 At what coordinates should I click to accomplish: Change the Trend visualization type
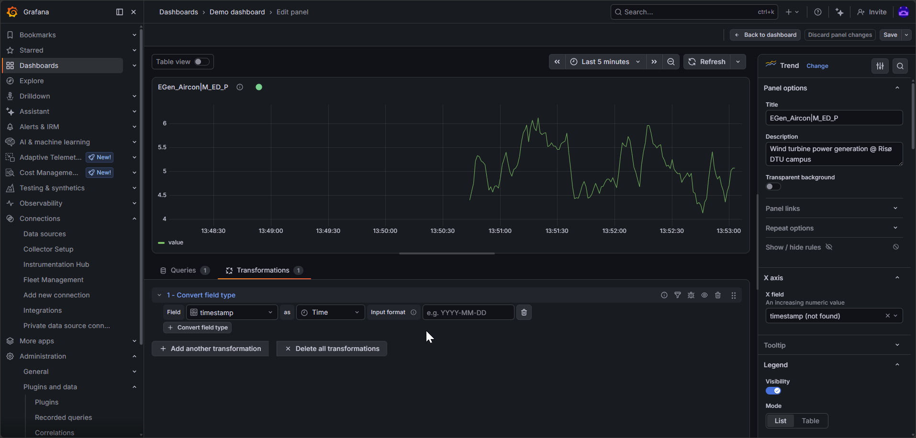pos(817,66)
